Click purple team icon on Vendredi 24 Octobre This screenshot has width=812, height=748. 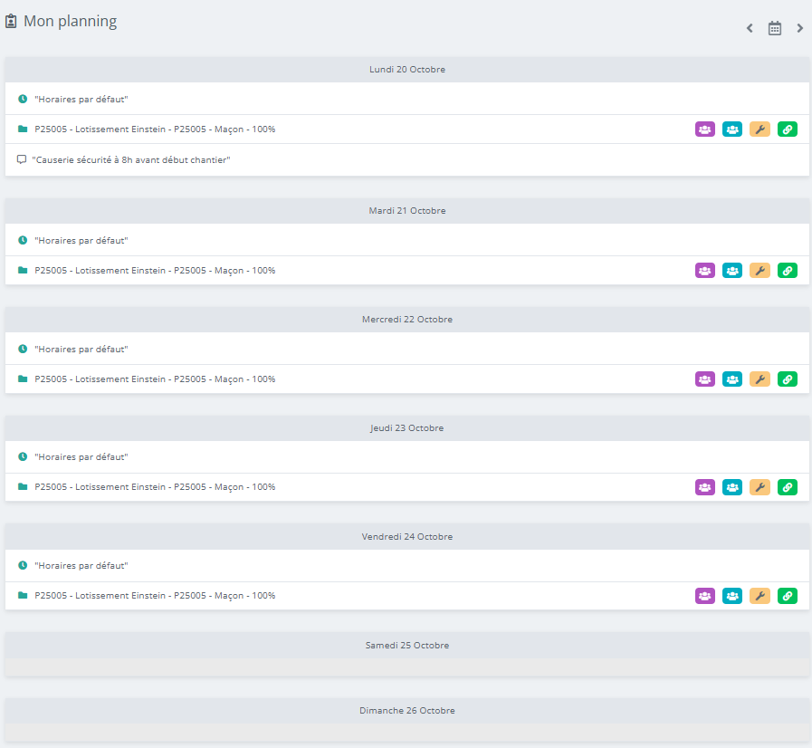(705, 596)
